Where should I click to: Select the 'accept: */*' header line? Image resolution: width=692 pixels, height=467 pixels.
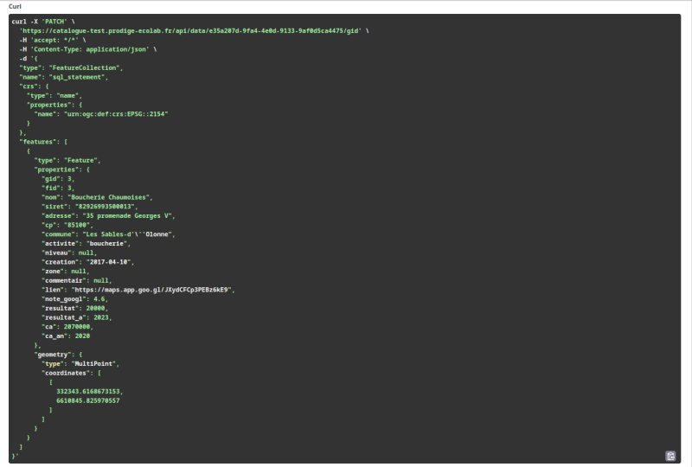click(52, 40)
